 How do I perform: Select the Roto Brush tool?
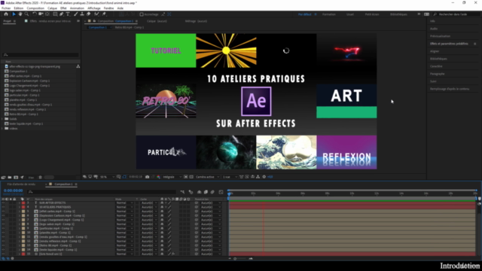click(x=97, y=14)
